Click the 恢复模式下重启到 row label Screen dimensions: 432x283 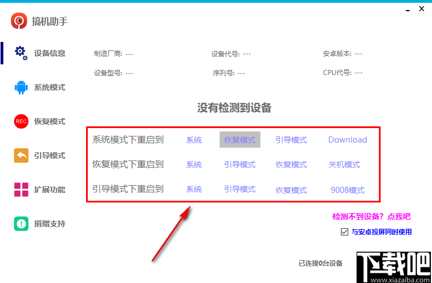pyautogui.click(x=128, y=164)
